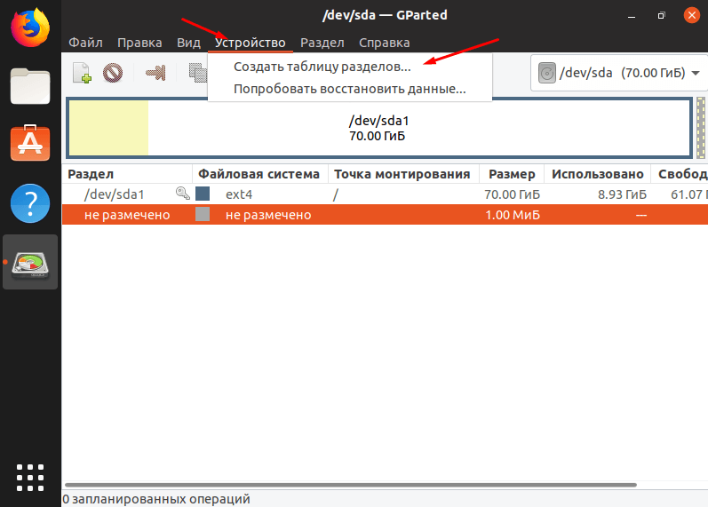Click the New partition toolbar icon

point(83,73)
